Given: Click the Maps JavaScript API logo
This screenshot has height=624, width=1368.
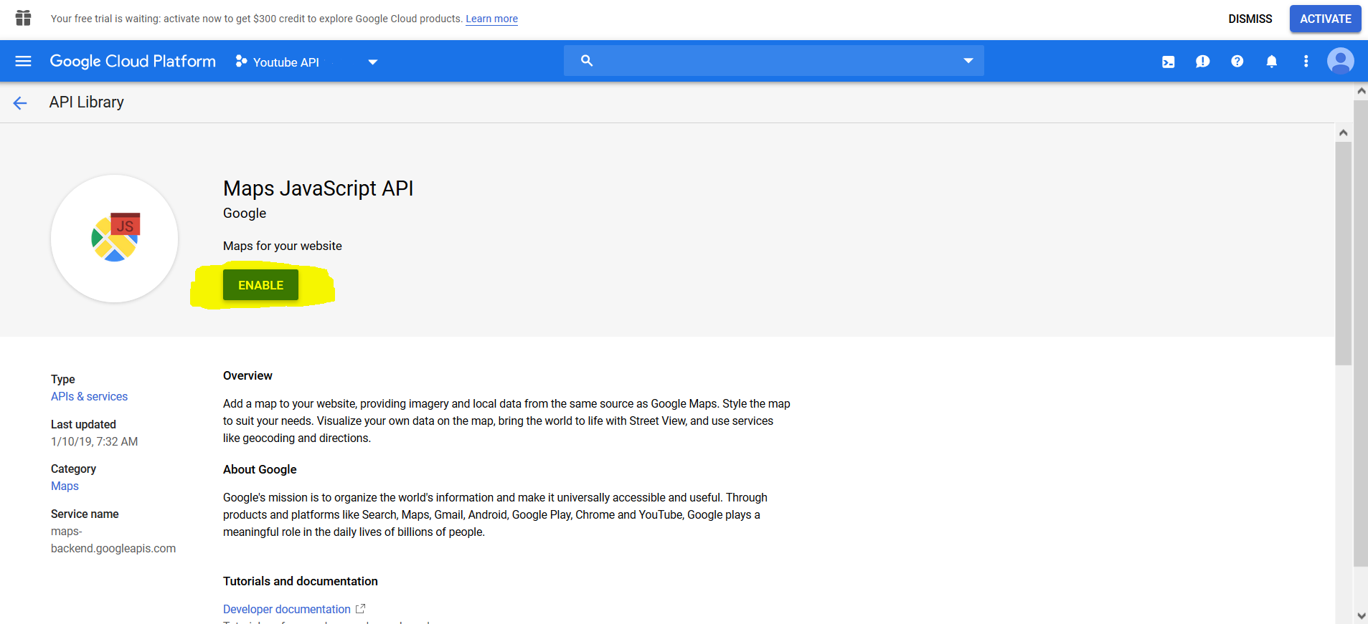Looking at the screenshot, I should [x=115, y=239].
